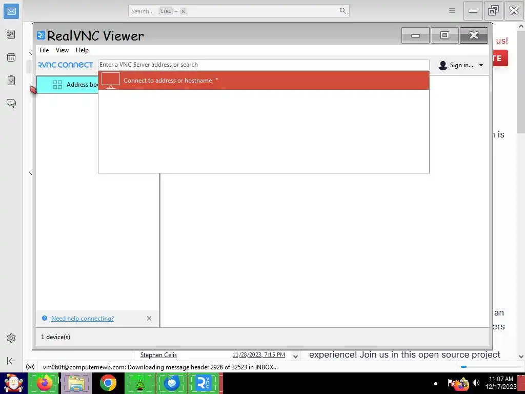The height and width of the screenshot is (394, 525).
Task: Open the Tasks space in Thunderbird sidebar
Action: pyautogui.click(x=11, y=81)
